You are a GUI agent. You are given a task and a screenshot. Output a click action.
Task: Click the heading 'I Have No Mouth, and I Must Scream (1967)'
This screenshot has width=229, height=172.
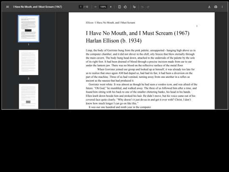(137, 33)
